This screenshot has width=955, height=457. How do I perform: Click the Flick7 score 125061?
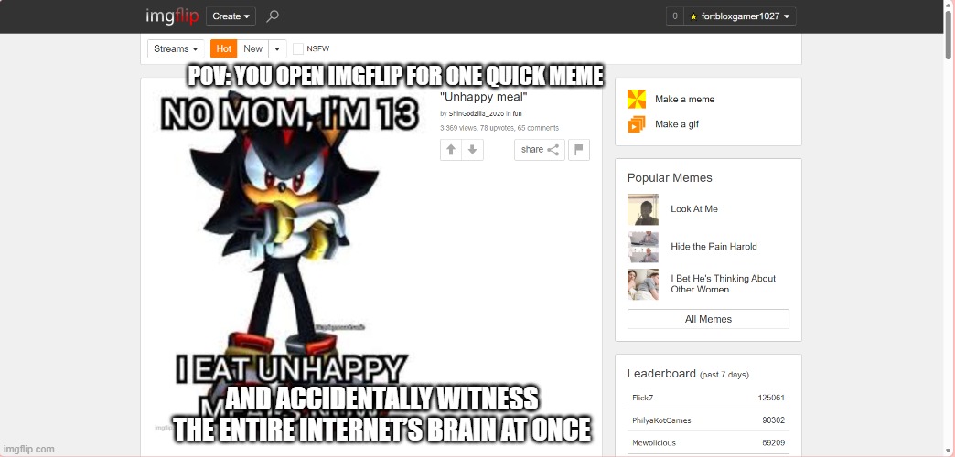point(771,398)
